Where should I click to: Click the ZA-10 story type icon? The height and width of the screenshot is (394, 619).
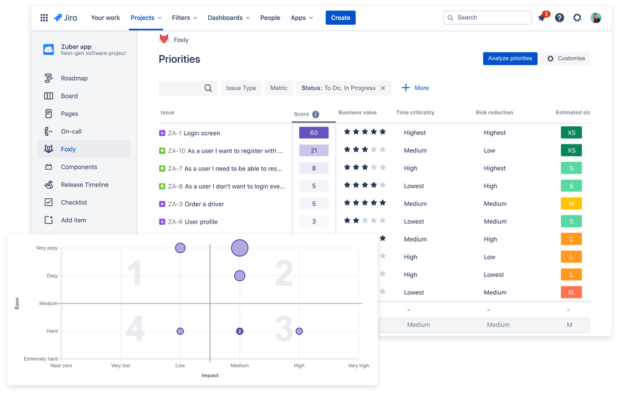162,151
